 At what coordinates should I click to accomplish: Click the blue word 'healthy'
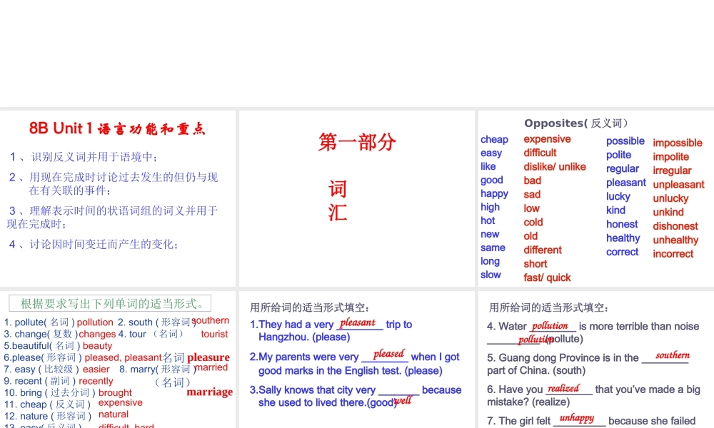click(623, 238)
